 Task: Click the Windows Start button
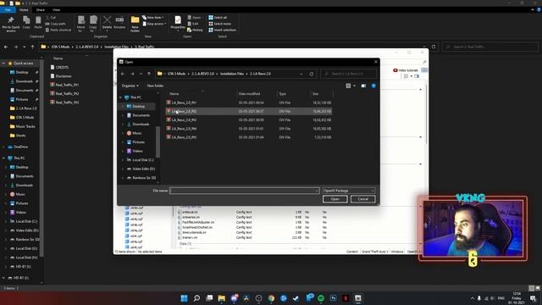(x=185, y=298)
